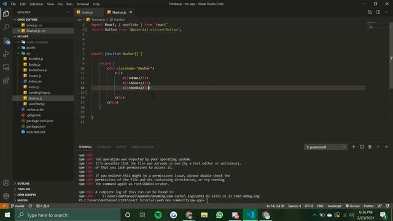Open the Help menu
Screen dimensions: 393x221
click(96, 4)
